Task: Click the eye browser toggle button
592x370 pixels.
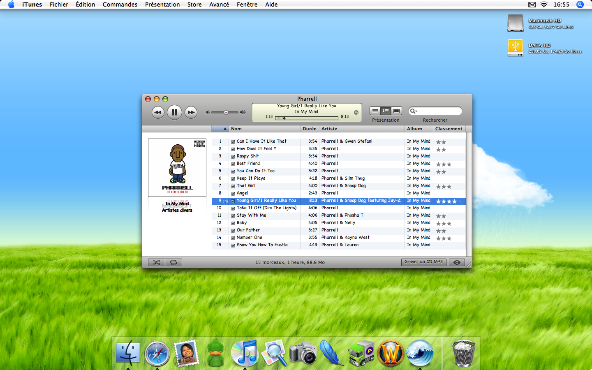Action: click(x=457, y=262)
